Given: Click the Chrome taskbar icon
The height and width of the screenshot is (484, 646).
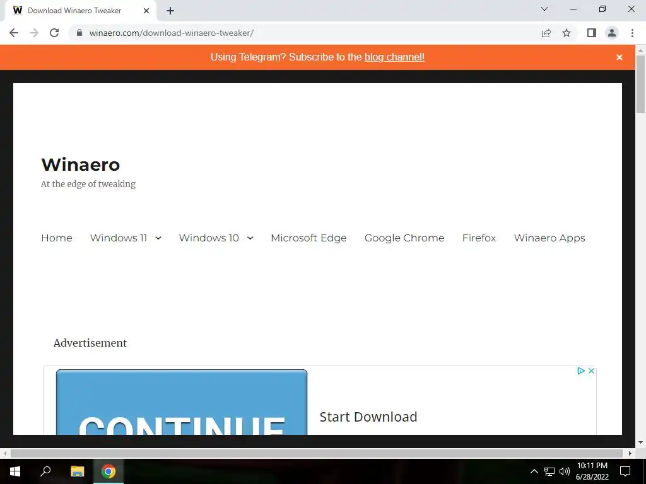Looking at the screenshot, I should tap(109, 471).
